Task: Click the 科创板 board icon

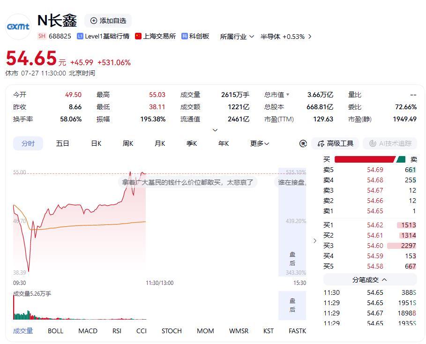Action: point(185,36)
